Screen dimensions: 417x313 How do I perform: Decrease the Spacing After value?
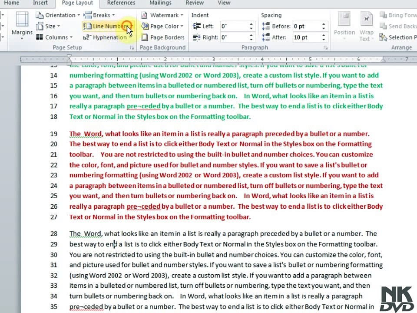pyautogui.click(x=324, y=40)
